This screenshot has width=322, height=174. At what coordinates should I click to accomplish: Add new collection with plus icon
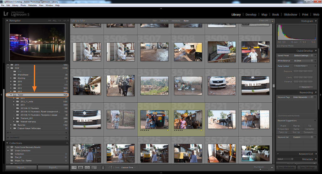67,143
